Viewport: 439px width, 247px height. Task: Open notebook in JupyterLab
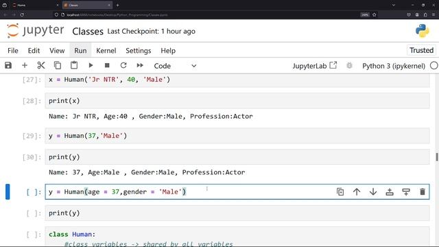(314, 66)
